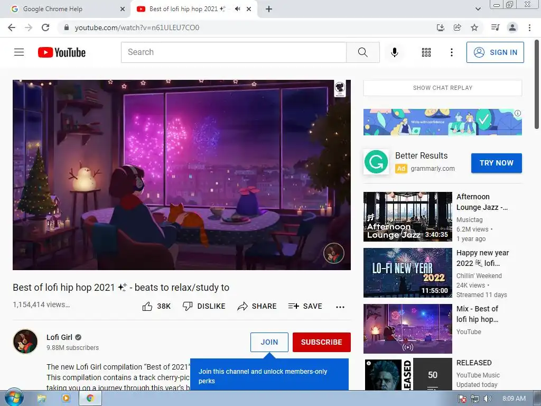Click SHOW CHAT REPLAY

coord(443,88)
